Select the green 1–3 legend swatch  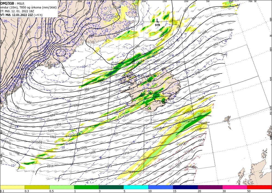point(86,187)
